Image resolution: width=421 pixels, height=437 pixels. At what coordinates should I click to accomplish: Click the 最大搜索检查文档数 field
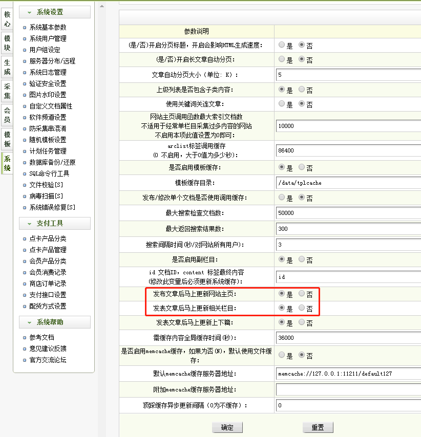tap(348, 213)
